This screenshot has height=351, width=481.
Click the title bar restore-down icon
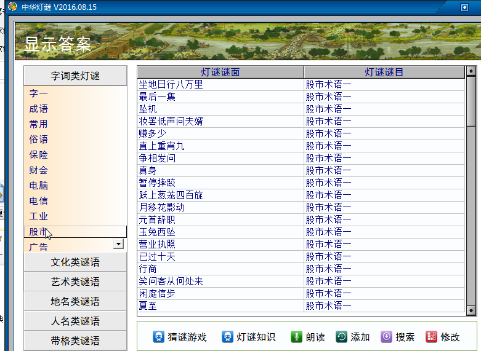point(464,7)
